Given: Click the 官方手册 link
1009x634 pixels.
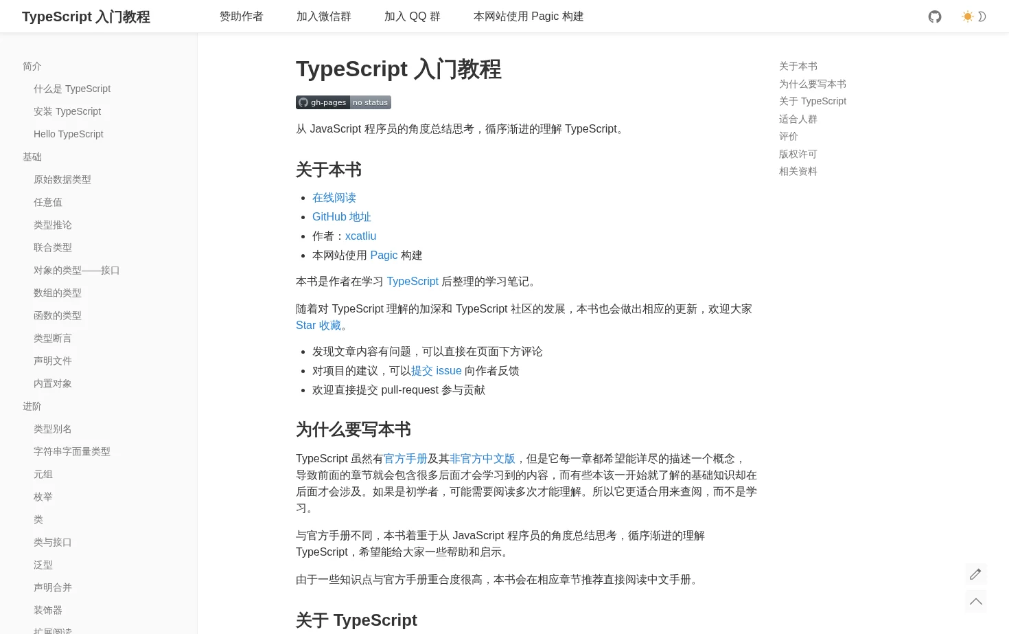Looking at the screenshot, I should click(x=406, y=459).
